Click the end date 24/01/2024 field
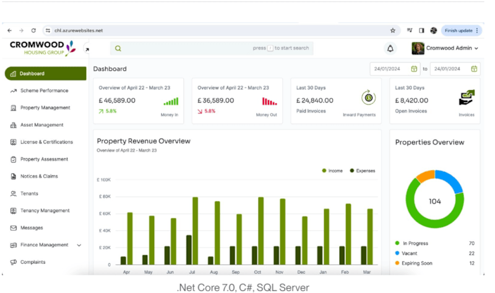 click(455, 69)
